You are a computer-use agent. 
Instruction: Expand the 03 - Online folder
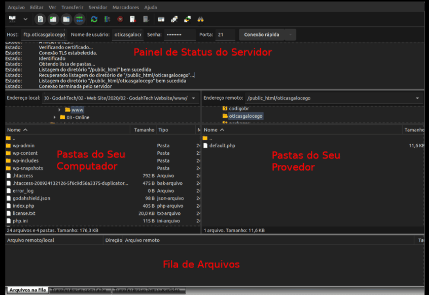pyautogui.click(x=54, y=117)
